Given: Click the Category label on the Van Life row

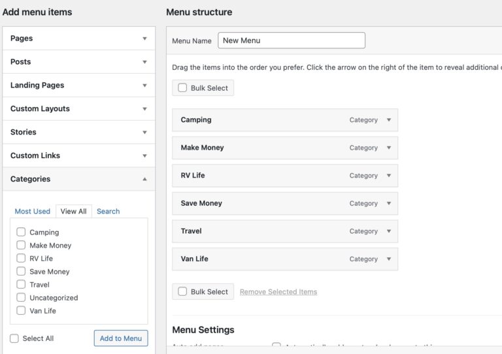Looking at the screenshot, I should (x=363, y=259).
